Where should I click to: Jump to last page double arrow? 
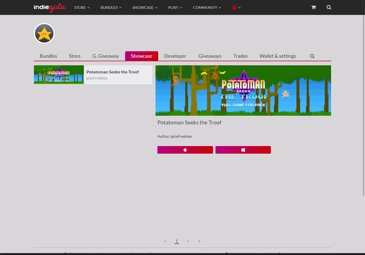pos(199,241)
